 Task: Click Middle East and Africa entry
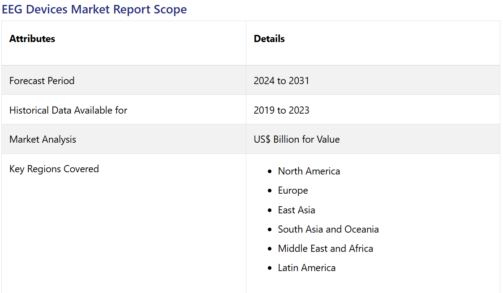[x=325, y=249]
